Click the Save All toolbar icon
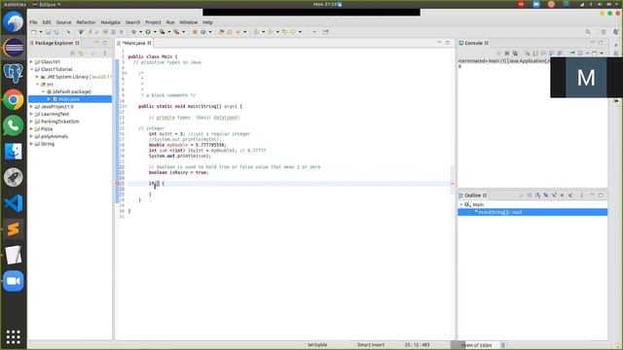This screenshot has width=623, height=350. click(56, 32)
